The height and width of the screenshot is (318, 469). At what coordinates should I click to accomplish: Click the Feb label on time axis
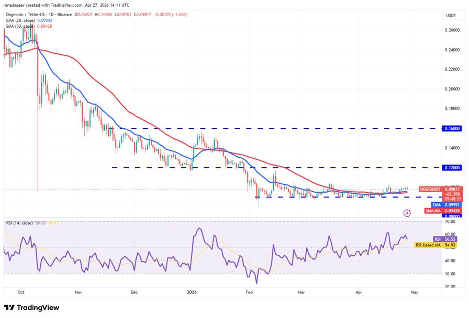pyautogui.click(x=250, y=292)
